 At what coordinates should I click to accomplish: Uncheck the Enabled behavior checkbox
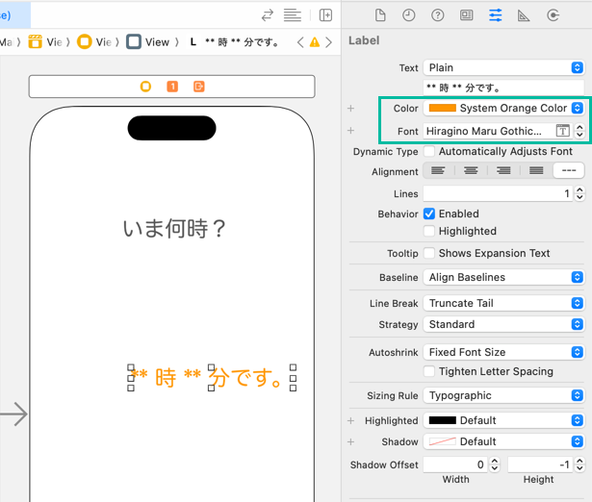[429, 213]
